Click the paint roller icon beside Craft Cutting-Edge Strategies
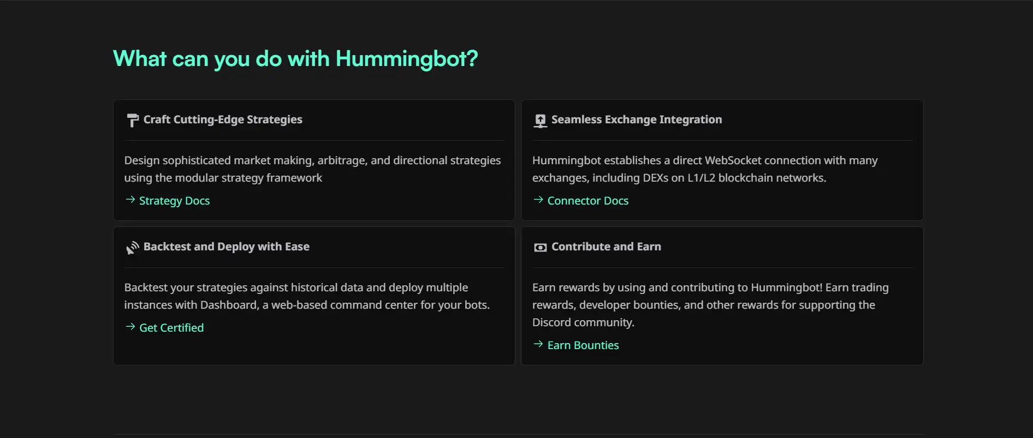 click(x=132, y=120)
